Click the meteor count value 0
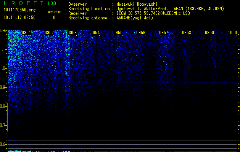 [54, 17]
